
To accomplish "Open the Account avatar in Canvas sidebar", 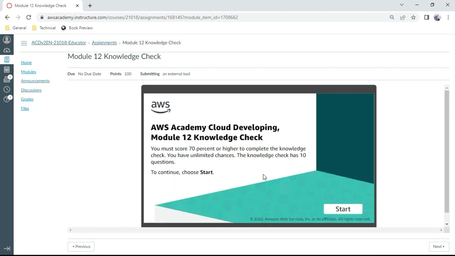I will click(7, 40).
